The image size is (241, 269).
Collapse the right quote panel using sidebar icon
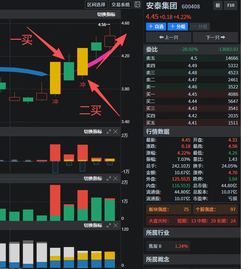click(138, 4)
